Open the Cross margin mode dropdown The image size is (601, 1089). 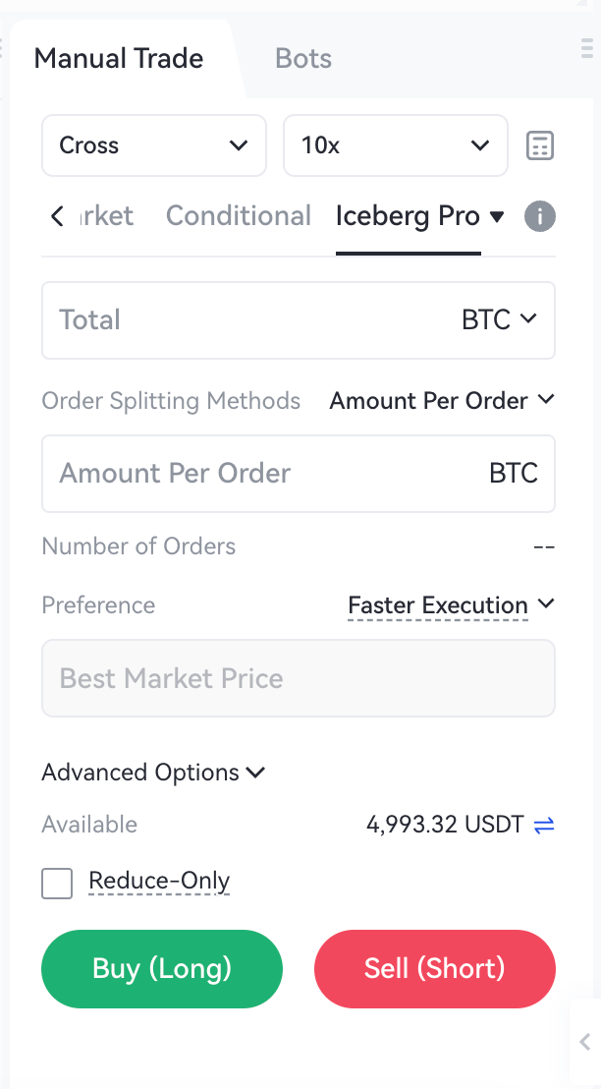pyautogui.click(x=153, y=145)
